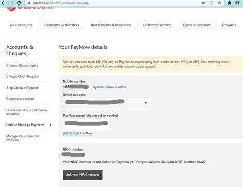Click the share page icon
This screenshot has height=190, width=243.
[211, 3]
